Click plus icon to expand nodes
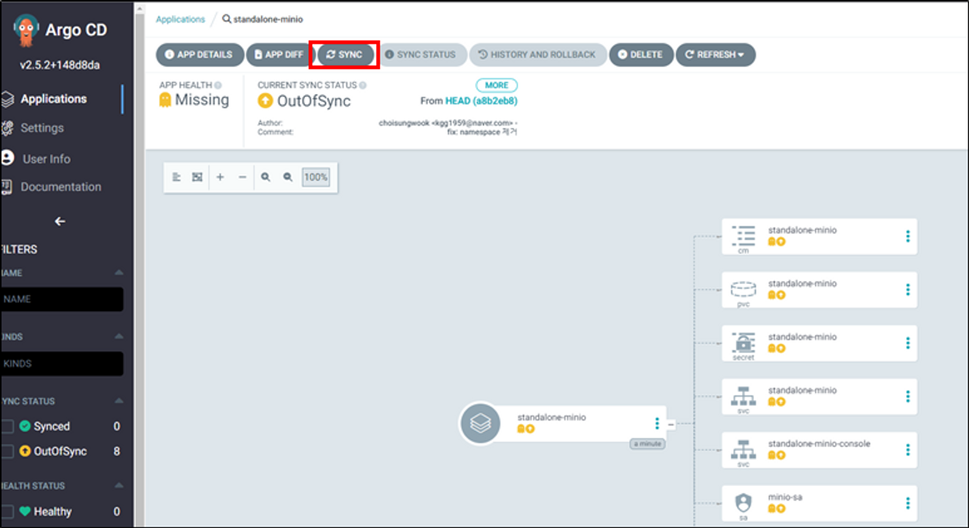This screenshot has width=969, height=528. 220,177
